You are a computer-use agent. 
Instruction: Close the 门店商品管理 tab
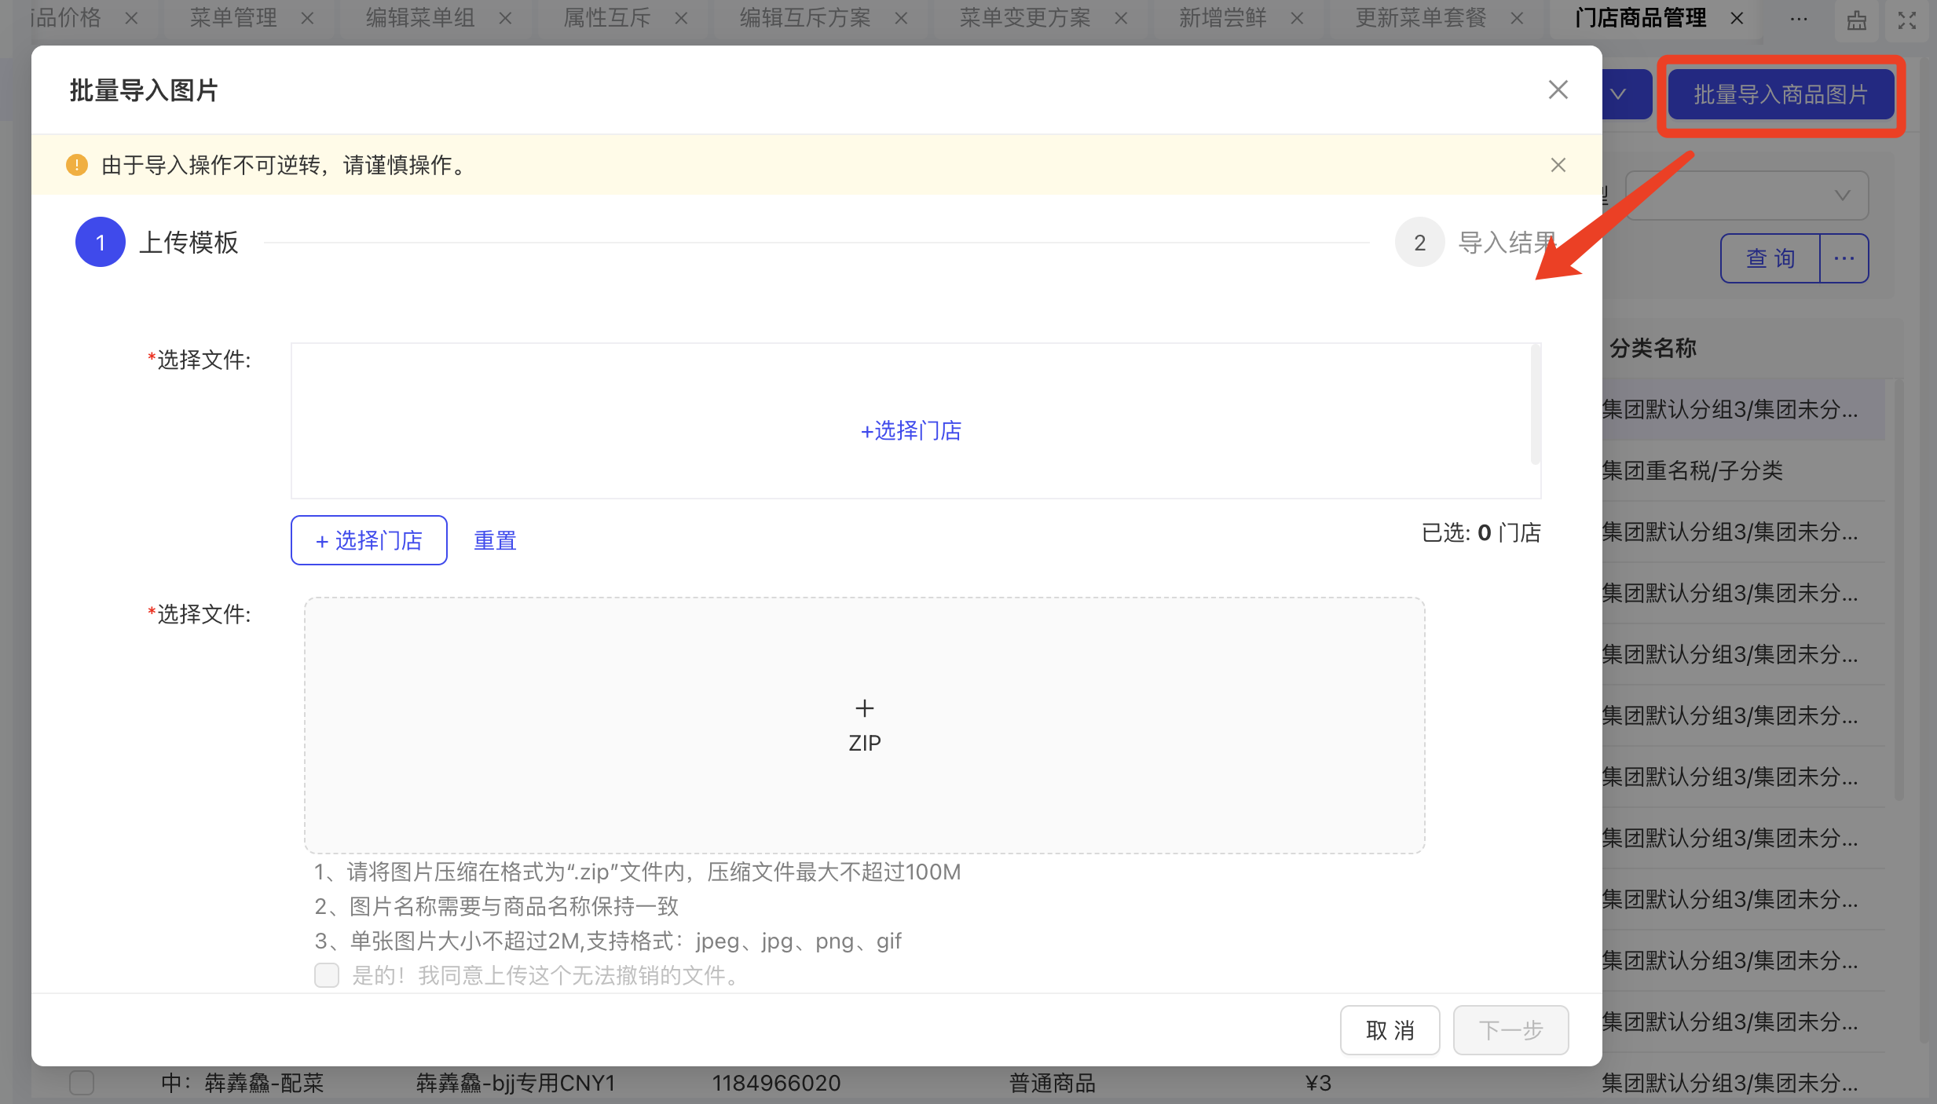1737,18
